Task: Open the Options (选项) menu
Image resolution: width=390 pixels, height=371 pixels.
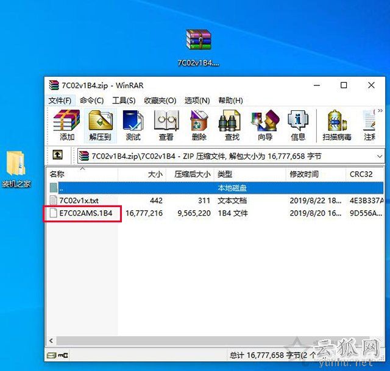Action: point(197,101)
